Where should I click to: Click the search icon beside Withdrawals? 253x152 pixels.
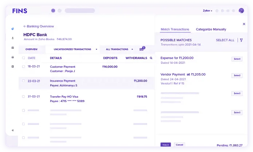151,58
